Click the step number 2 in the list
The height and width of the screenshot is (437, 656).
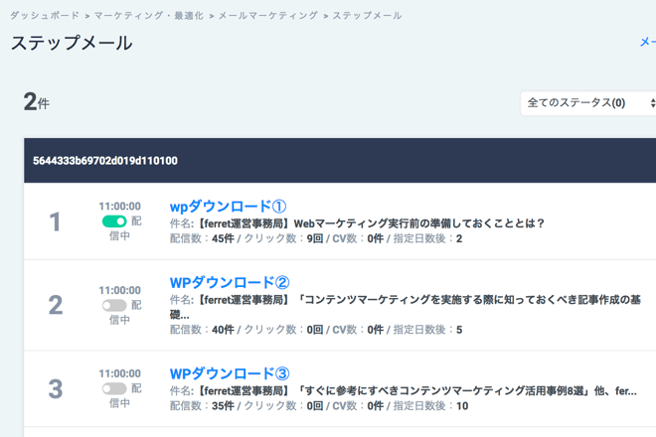click(56, 305)
